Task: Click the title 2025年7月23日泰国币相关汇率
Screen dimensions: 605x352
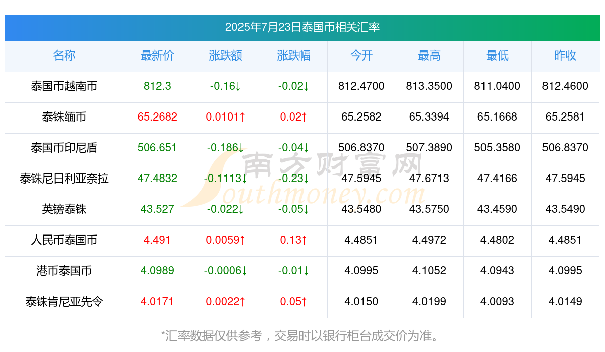Action: [302, 27]
